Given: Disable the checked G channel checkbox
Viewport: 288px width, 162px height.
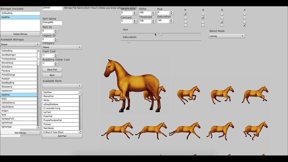Looking at the screenshot, I should [203, 17].
